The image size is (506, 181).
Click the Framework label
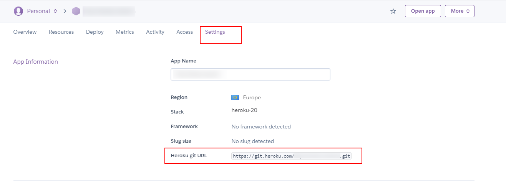coord(184,127)
